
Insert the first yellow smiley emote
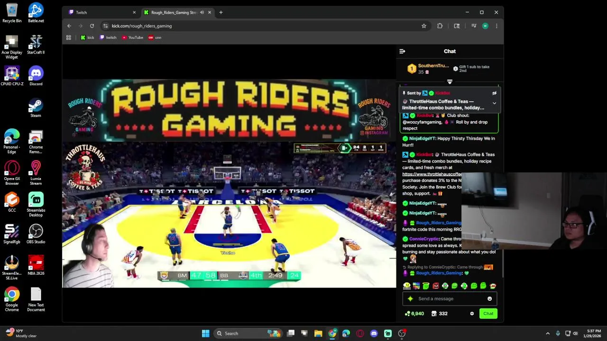406,286
